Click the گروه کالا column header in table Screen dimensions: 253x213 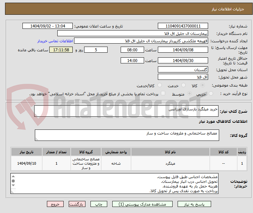[x=86, y=152]
